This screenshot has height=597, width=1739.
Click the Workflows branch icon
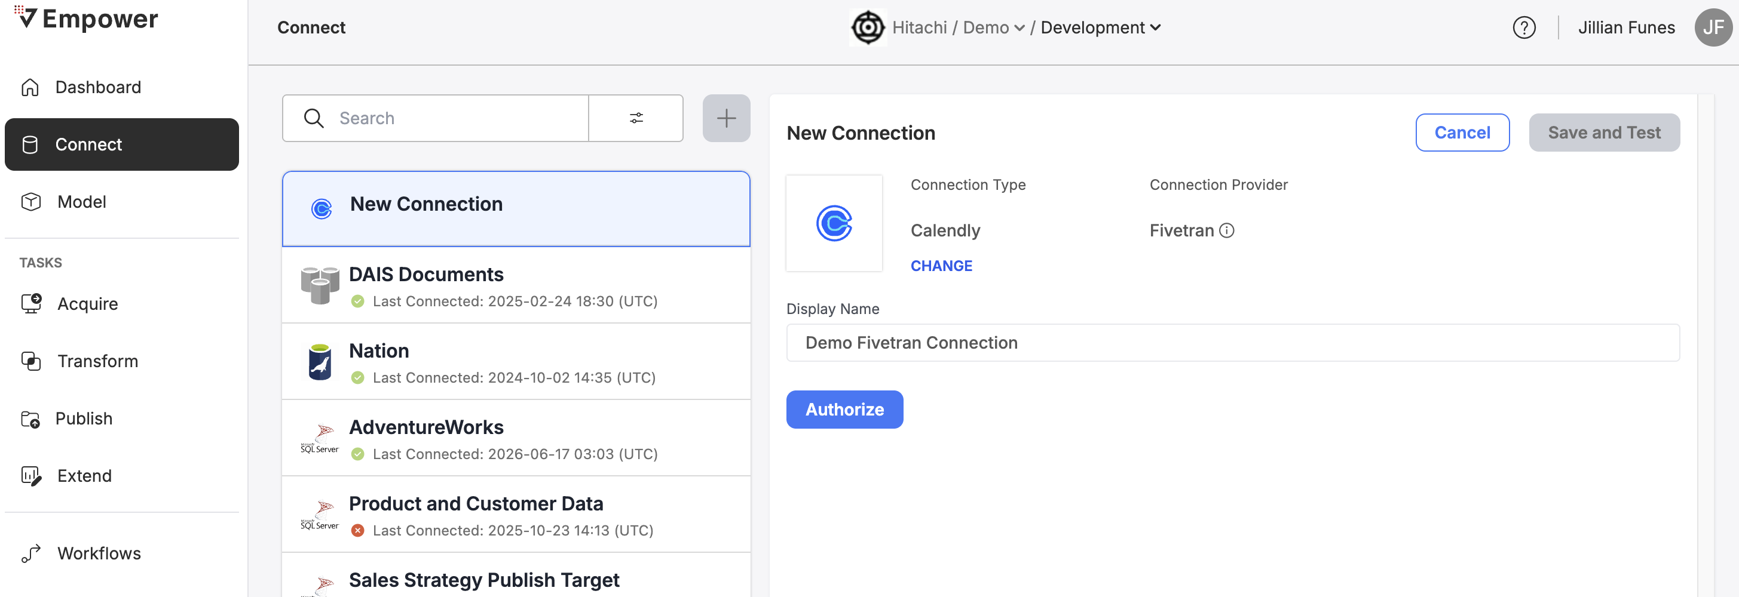pyautogui.click(x=31, y=553)
